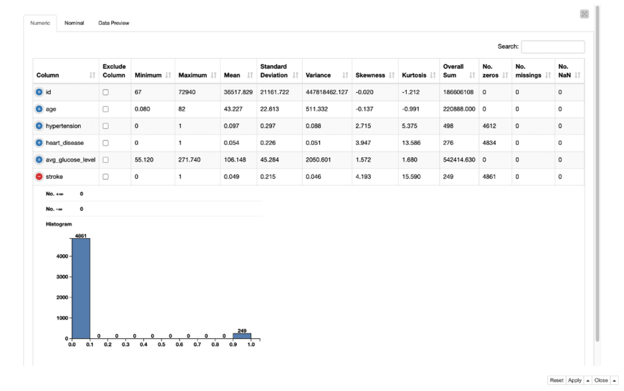This screenshot has width=624, height=391.
Task: Expand details for the age row
Action: (x=39, y=109)
